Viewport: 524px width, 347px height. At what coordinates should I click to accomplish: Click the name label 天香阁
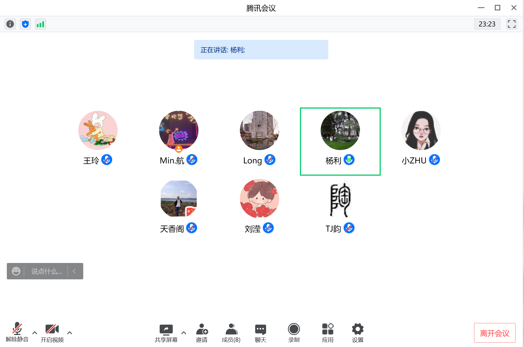tap(172, 229)
